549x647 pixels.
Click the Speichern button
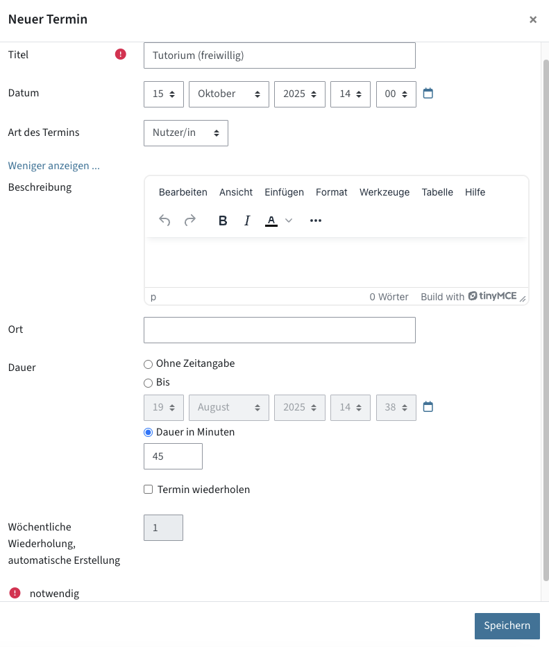click(x=507, y=626)
